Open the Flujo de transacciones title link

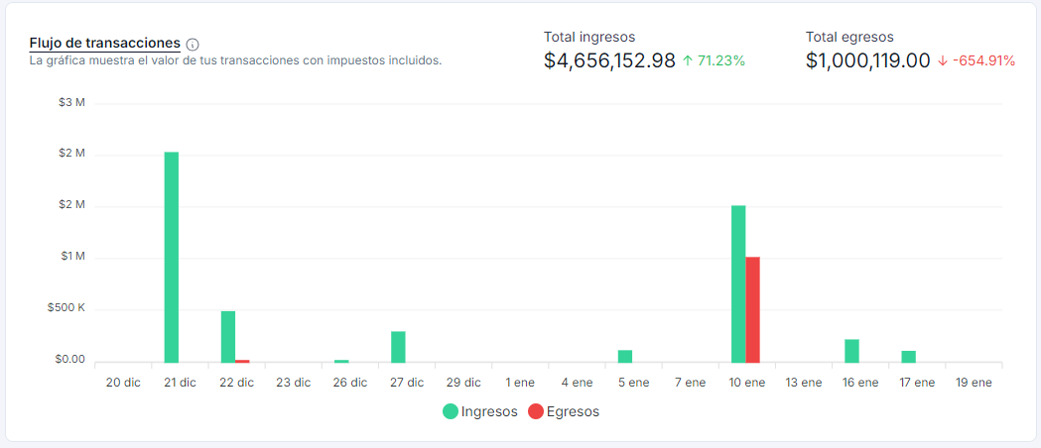(x=104, y=44)
